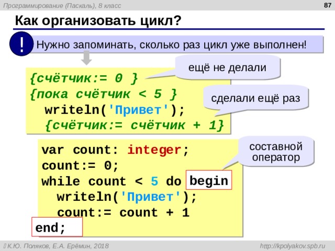Click the callout 'сделали ещё раз'
The image size is (335, 251).
pos(255,98)
